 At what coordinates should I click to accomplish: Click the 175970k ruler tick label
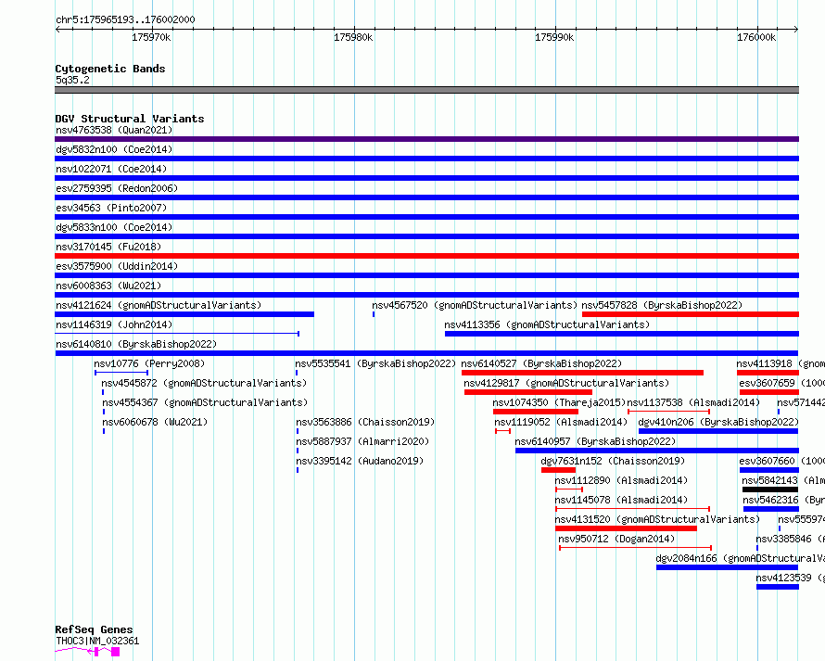(x=151, y=37)
